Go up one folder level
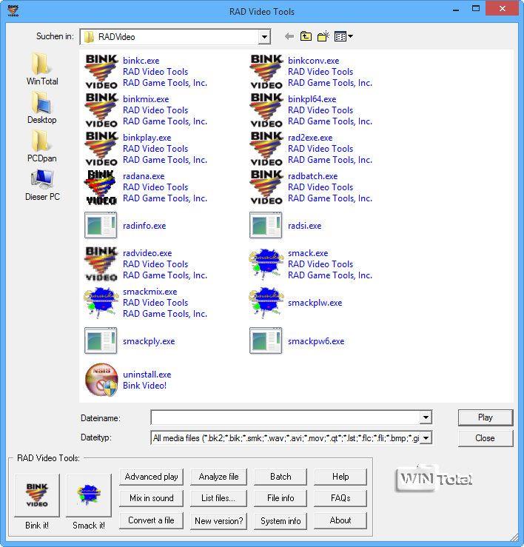The height and width of the screenshot is (547, 524). (x=306, y=36)
